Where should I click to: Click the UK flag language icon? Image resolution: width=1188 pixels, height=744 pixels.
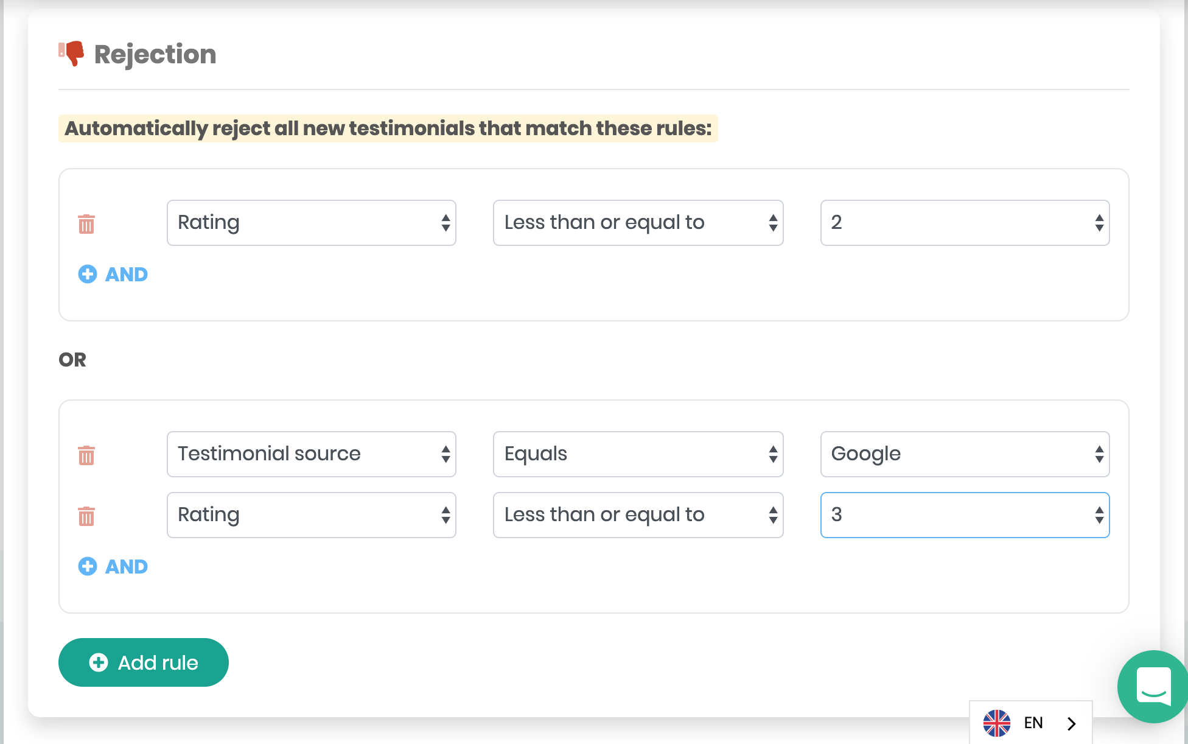[996, 723]
